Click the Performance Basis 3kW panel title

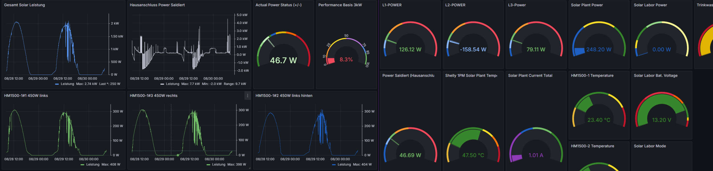(x=340, y=5)
